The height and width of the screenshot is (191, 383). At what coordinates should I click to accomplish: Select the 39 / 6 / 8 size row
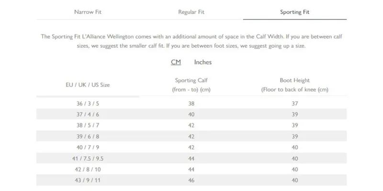click(191, 136)
